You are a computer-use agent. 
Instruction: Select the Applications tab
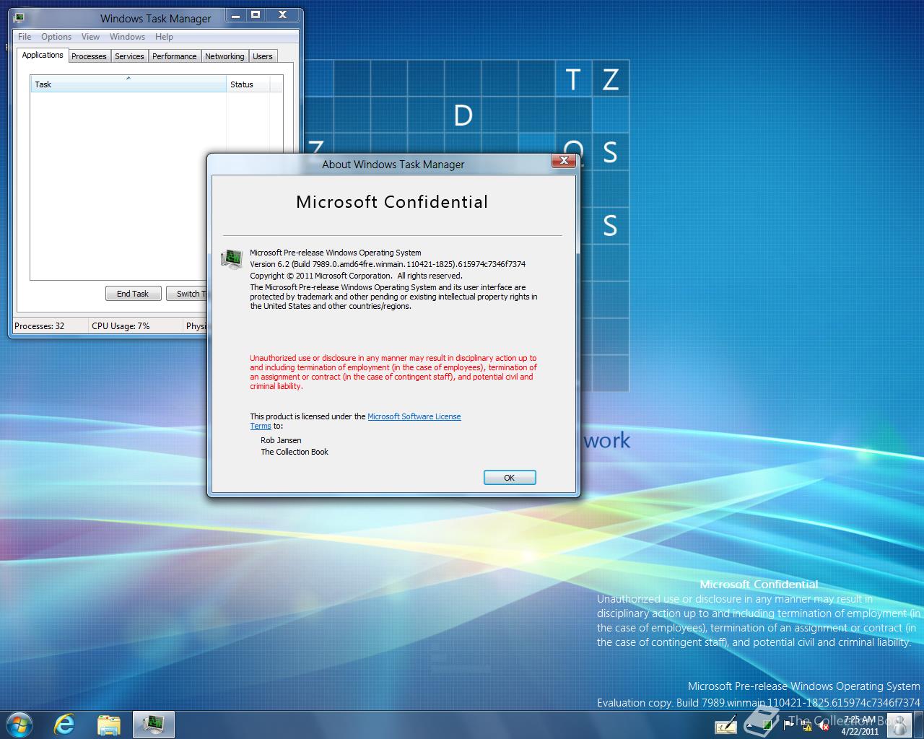click(43, 55)
